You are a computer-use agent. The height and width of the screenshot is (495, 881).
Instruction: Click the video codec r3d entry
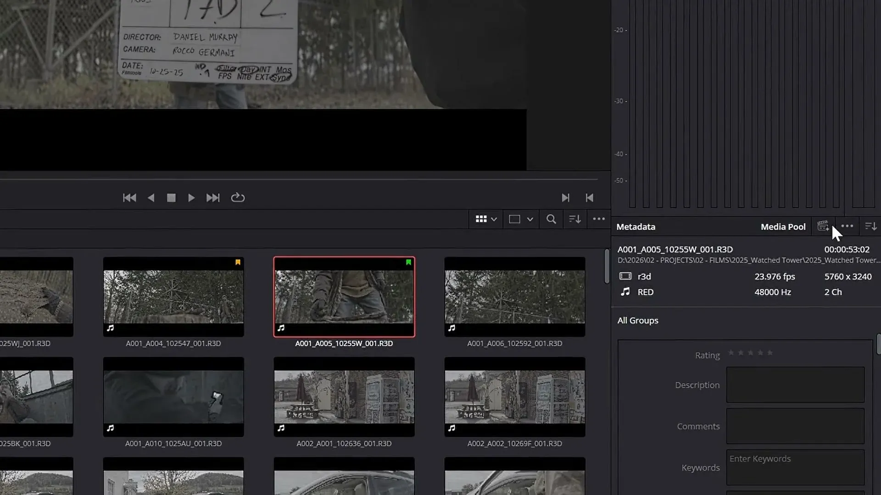[644, 276]
